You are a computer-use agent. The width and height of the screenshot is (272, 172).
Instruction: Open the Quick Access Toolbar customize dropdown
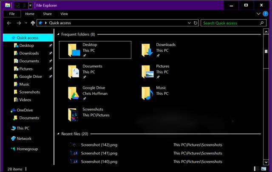(30, 6)
